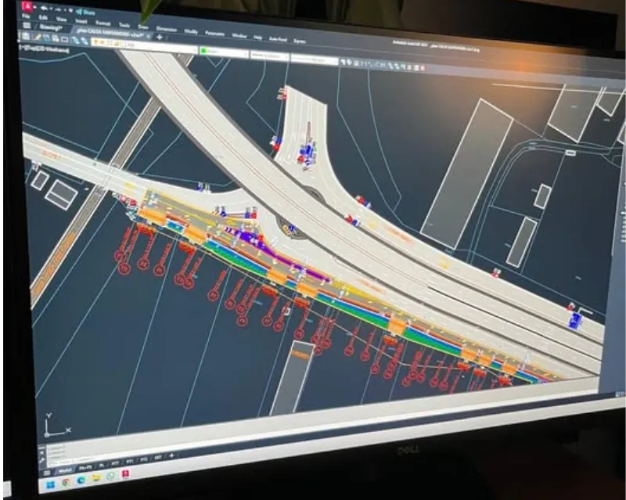Open Google Chrome from the taskbar
Viewport: 626px width, 500px height.
point(66,483)
